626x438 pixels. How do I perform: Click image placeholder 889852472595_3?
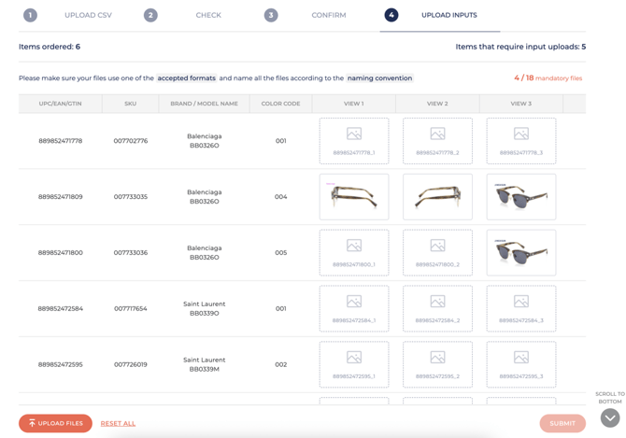pyautogui.click(x=520, y=364)
